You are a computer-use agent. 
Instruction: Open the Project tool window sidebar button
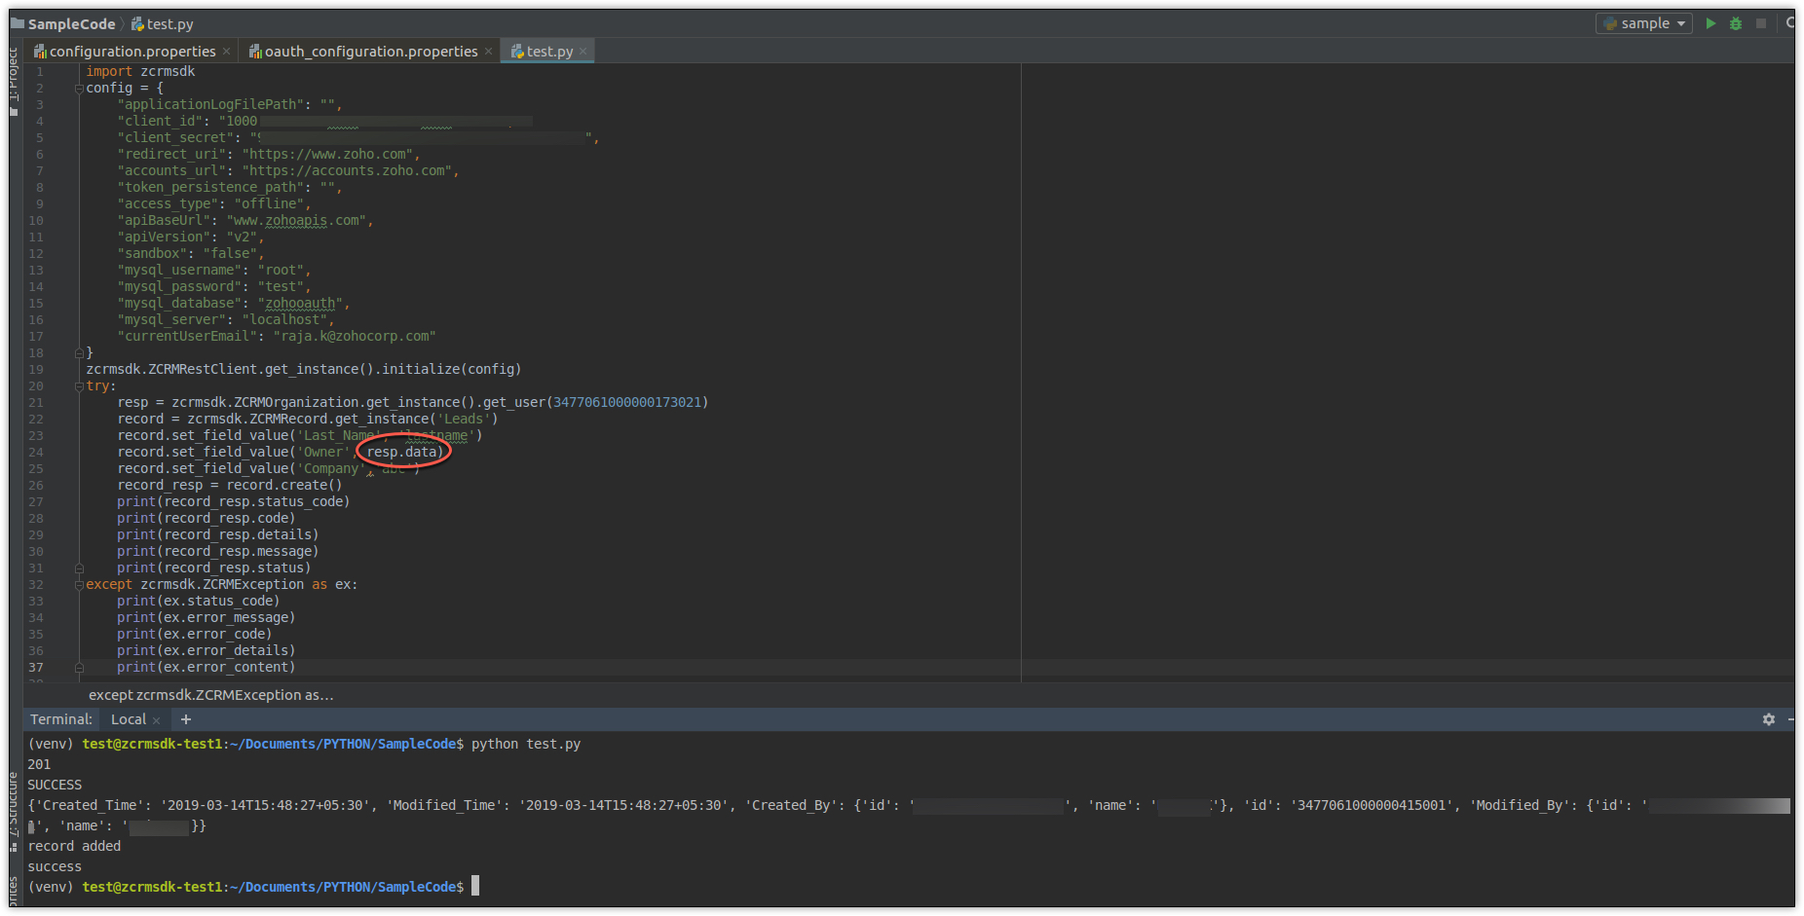click(14, 81)
